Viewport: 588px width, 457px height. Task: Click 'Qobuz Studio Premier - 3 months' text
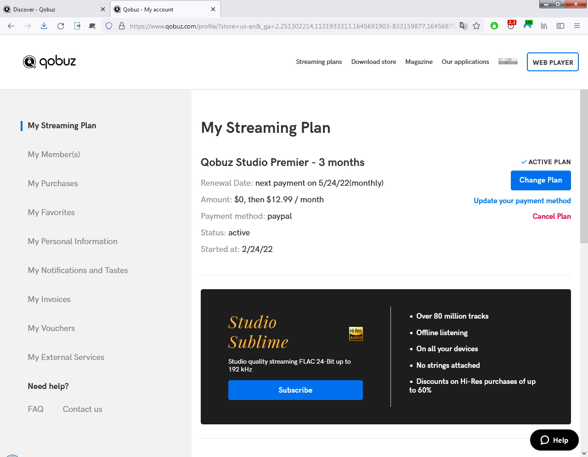point(283,162)
